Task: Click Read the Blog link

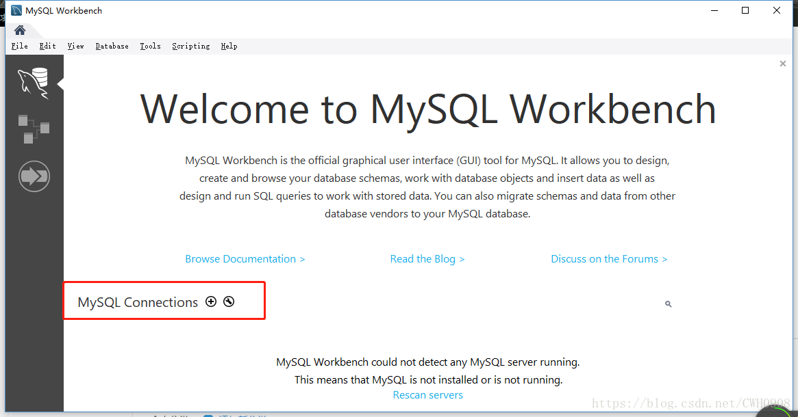Action: pyautogui.click(x=427, y=259)
